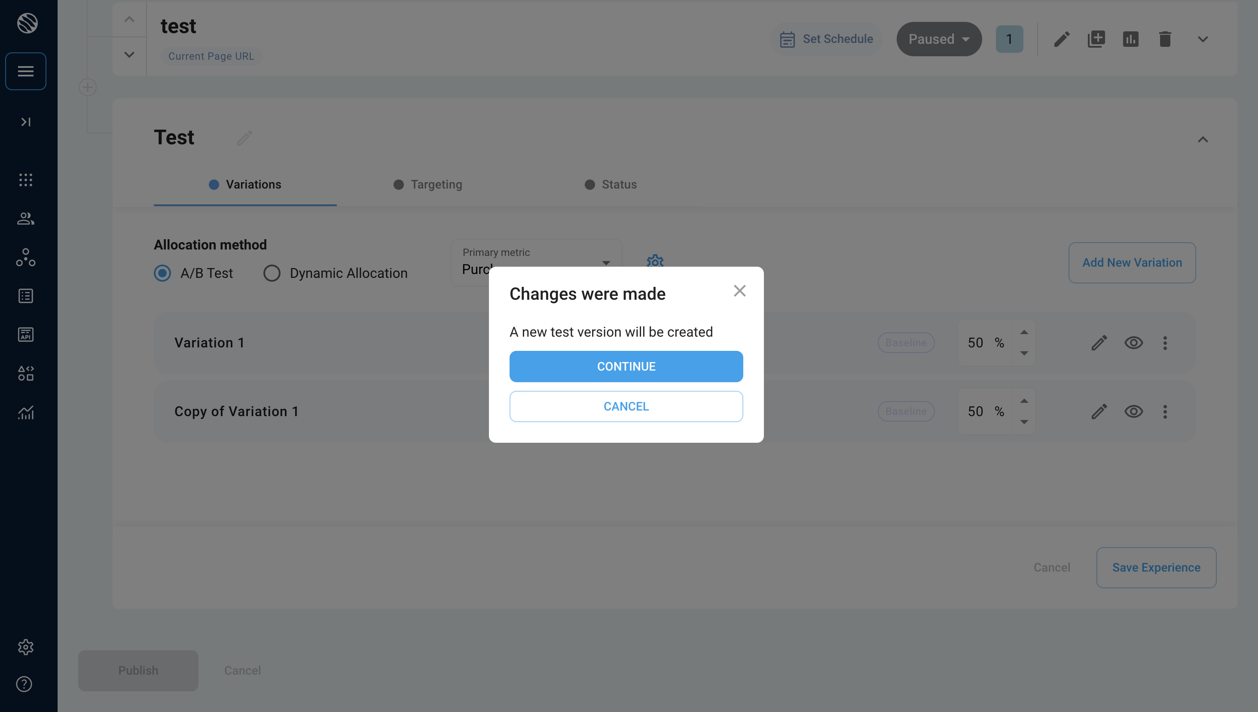Viewport: 1258px width, 712px height.
Task: Click the CONTINUE button in dialog
Action: tap(626, 366)
